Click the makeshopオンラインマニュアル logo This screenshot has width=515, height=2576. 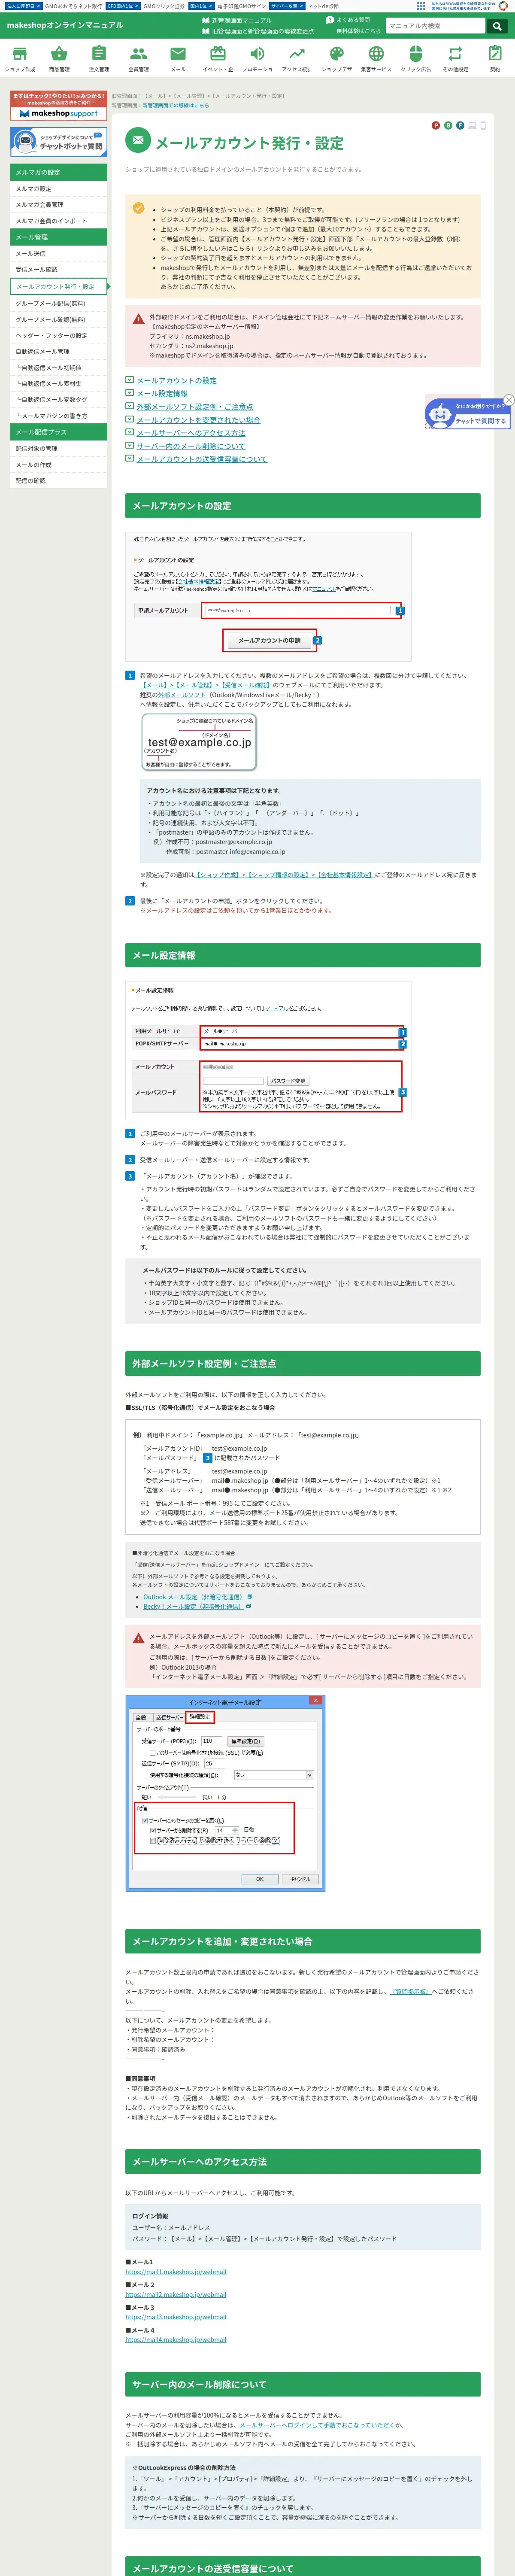coord(65,25)
